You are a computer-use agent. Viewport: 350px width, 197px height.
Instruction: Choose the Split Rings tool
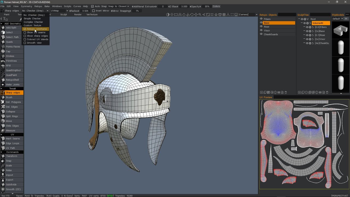12,116
